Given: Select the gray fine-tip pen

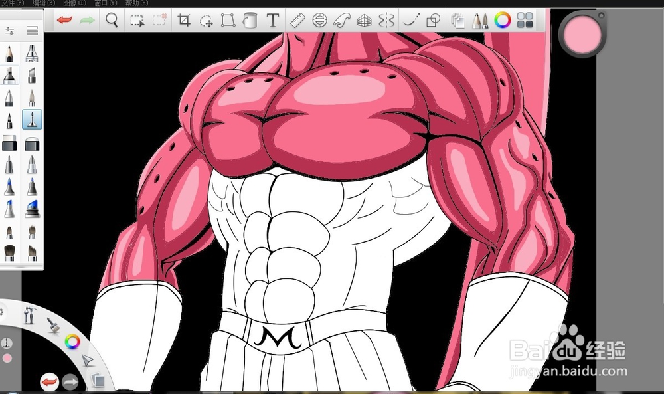Looking at the screenshot, I should click(9, 165).
